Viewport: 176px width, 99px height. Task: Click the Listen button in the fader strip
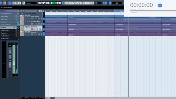point(10,53)
